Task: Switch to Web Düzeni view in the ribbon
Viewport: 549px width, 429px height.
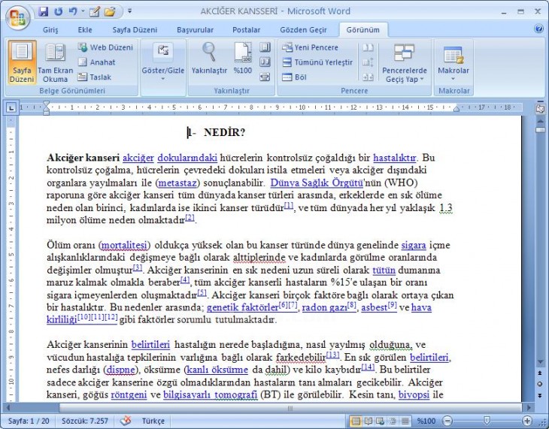Action: 105,47
